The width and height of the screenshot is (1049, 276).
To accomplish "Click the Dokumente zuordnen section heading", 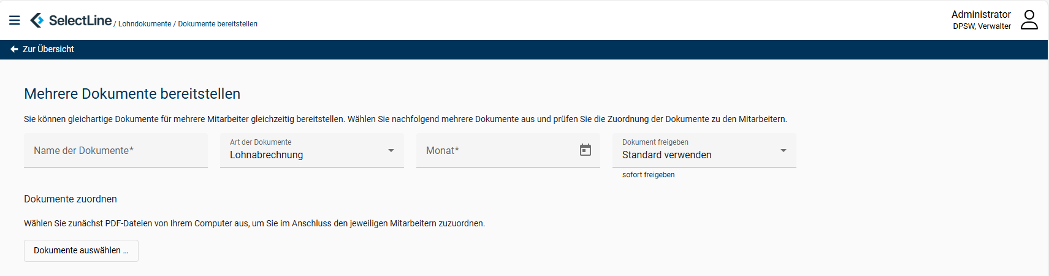I will [x=71, y=199].
